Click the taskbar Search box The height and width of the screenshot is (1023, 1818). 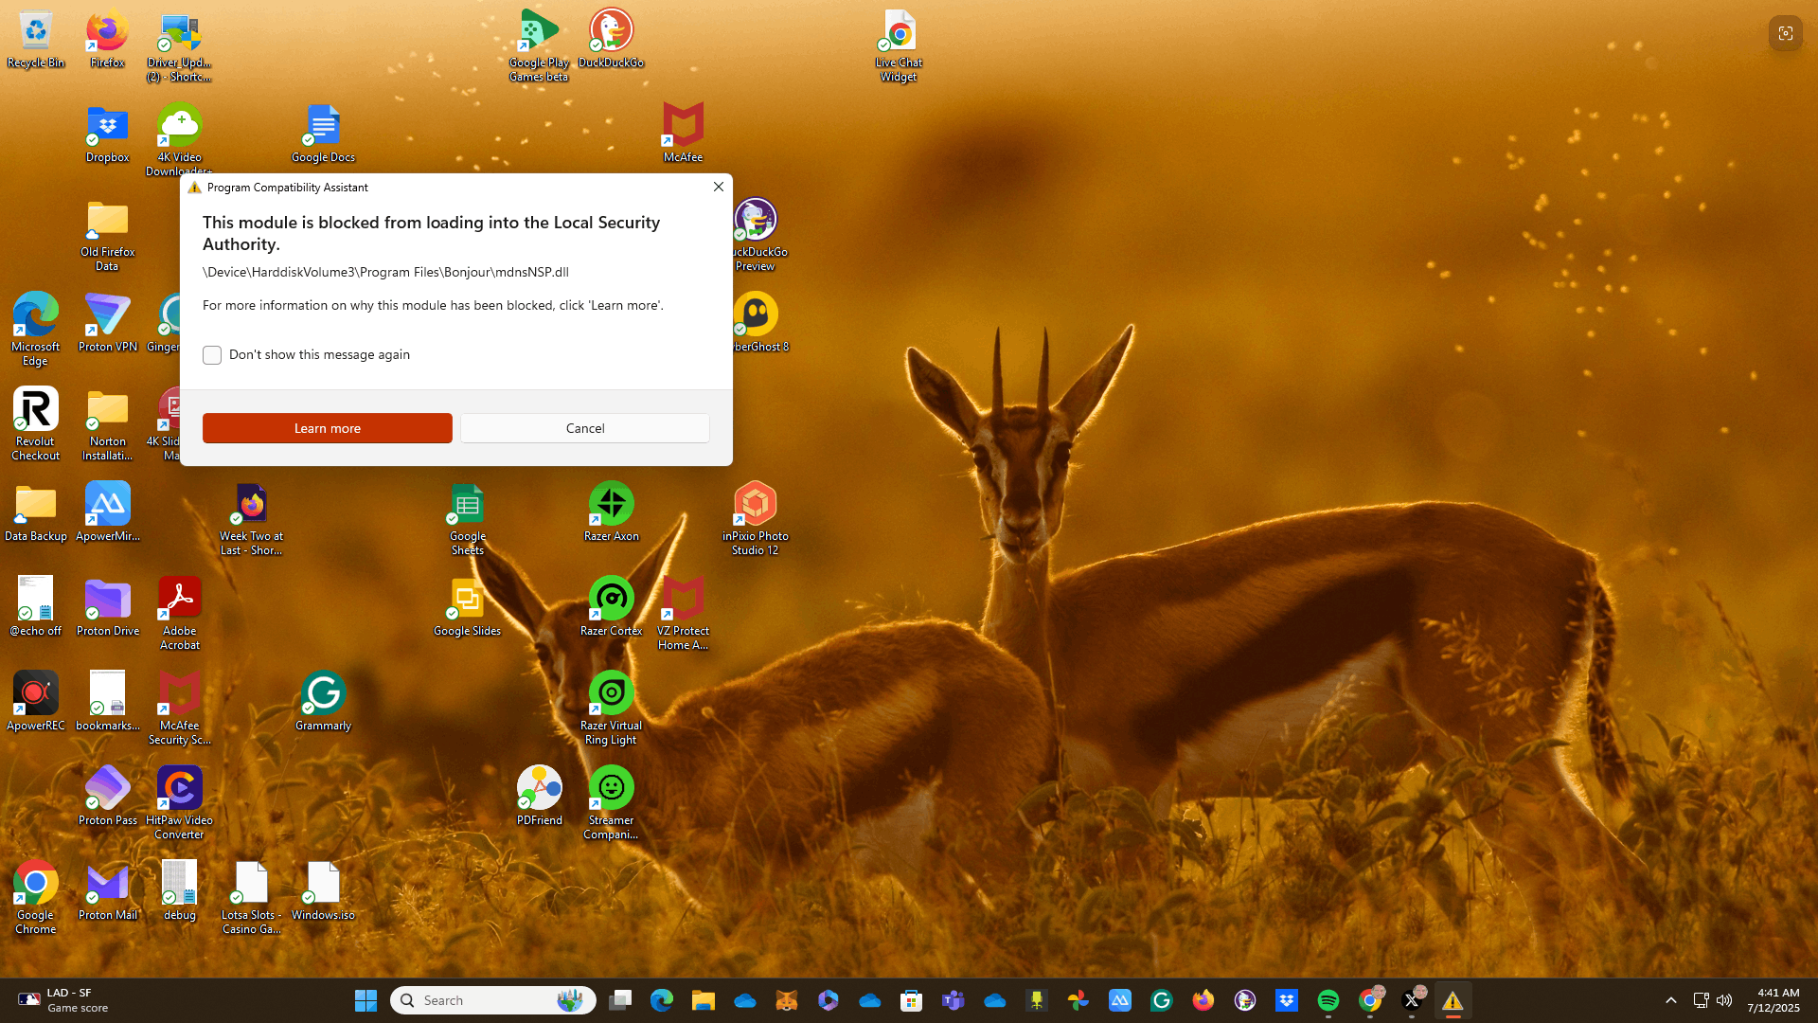(493, 1000)
